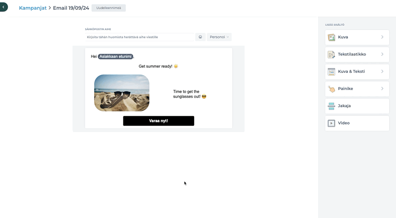
Task: Expand the Painike chevron arrow
Action: [382, 88]
